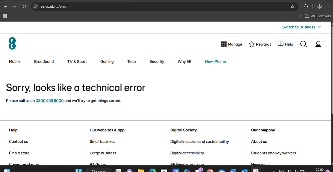Open the Help speech bubble icon

(281, 44)
